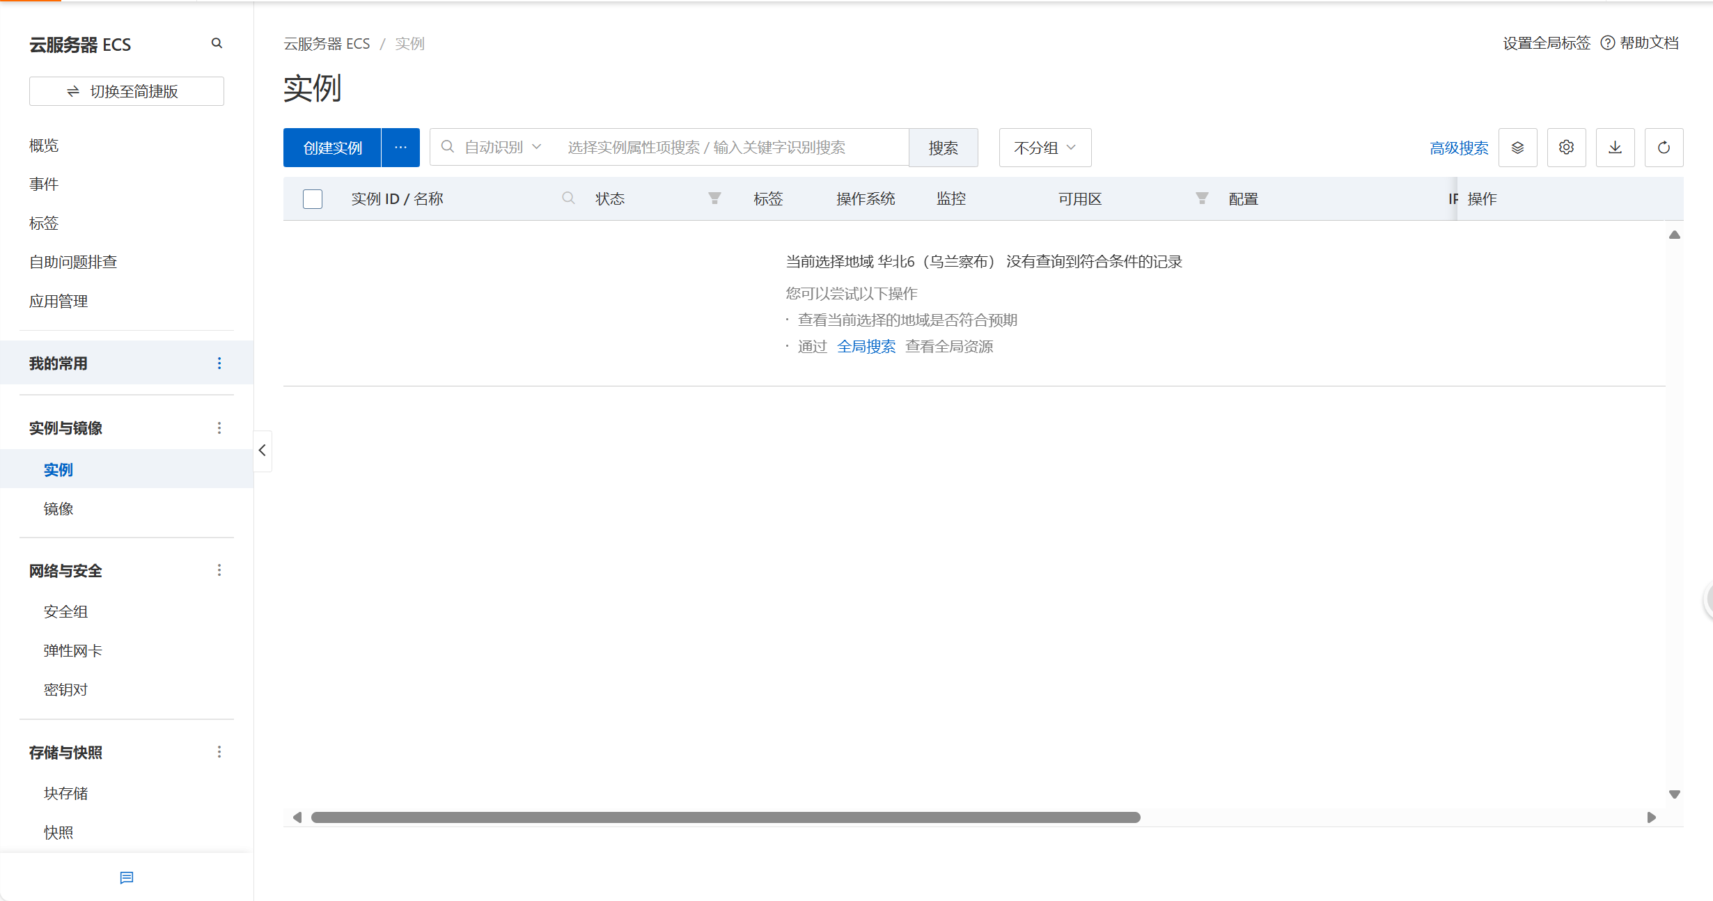Screen dimensions: 1713x901
Task: Click the refresh icon in toolbar
Action: (x=1664, y=148)
